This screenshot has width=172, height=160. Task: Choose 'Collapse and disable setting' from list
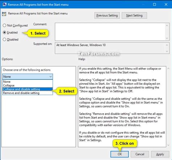pos(28,89)
